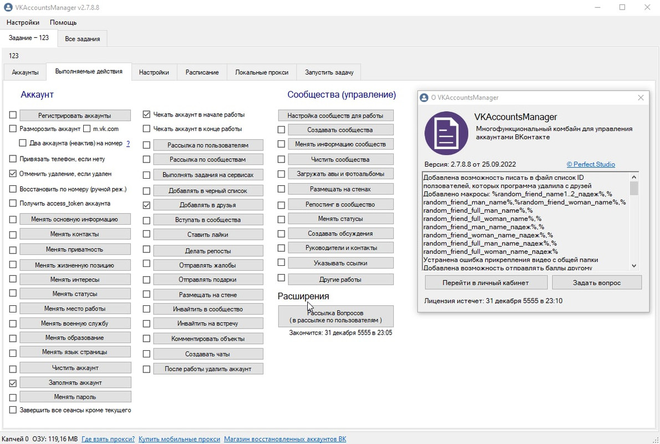Click the Ставить лайки button

(x=208, y=234)
